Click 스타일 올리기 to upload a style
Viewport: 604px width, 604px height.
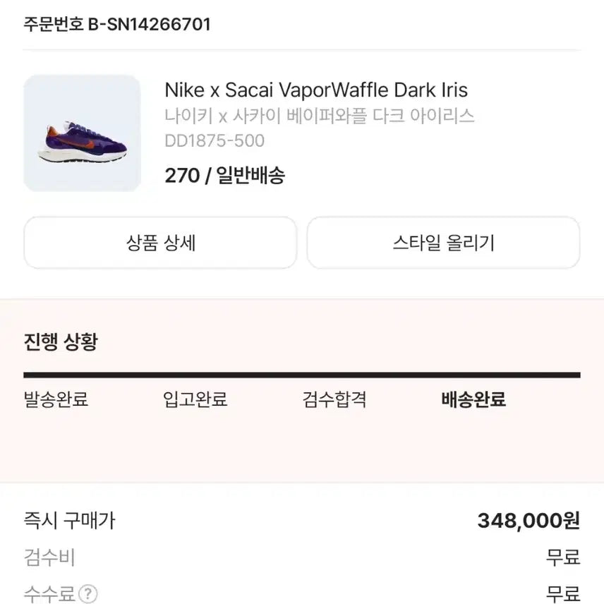(x=443, y=243)
